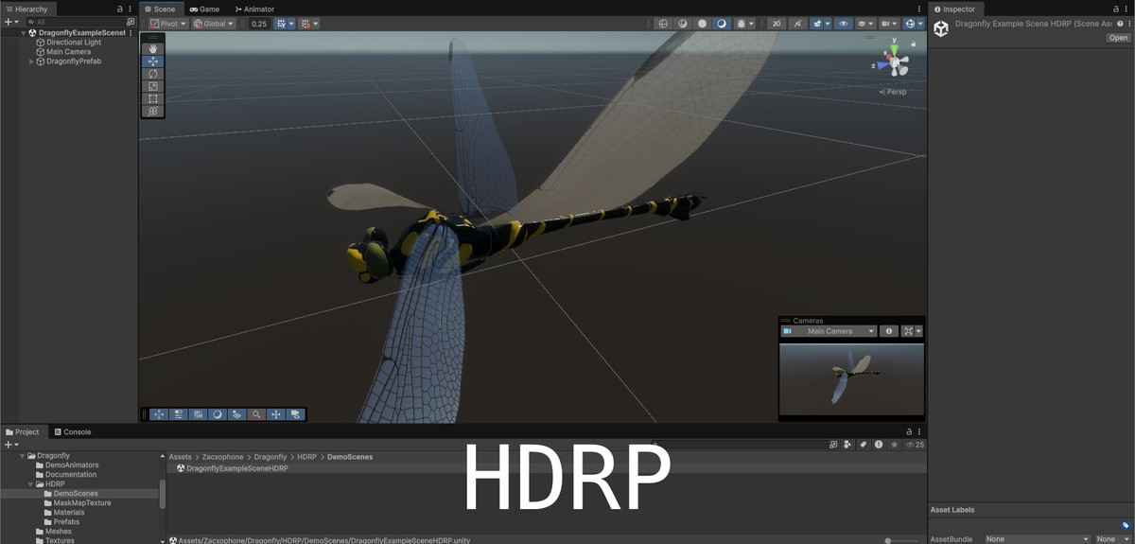Click favorites star icon in Project toolbar

pyautogui.click(x=894, y=445)
